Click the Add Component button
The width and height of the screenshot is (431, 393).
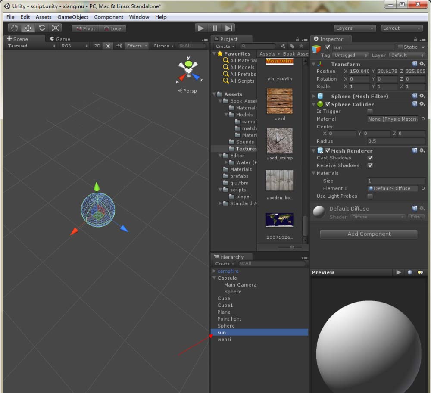(369, 234)
